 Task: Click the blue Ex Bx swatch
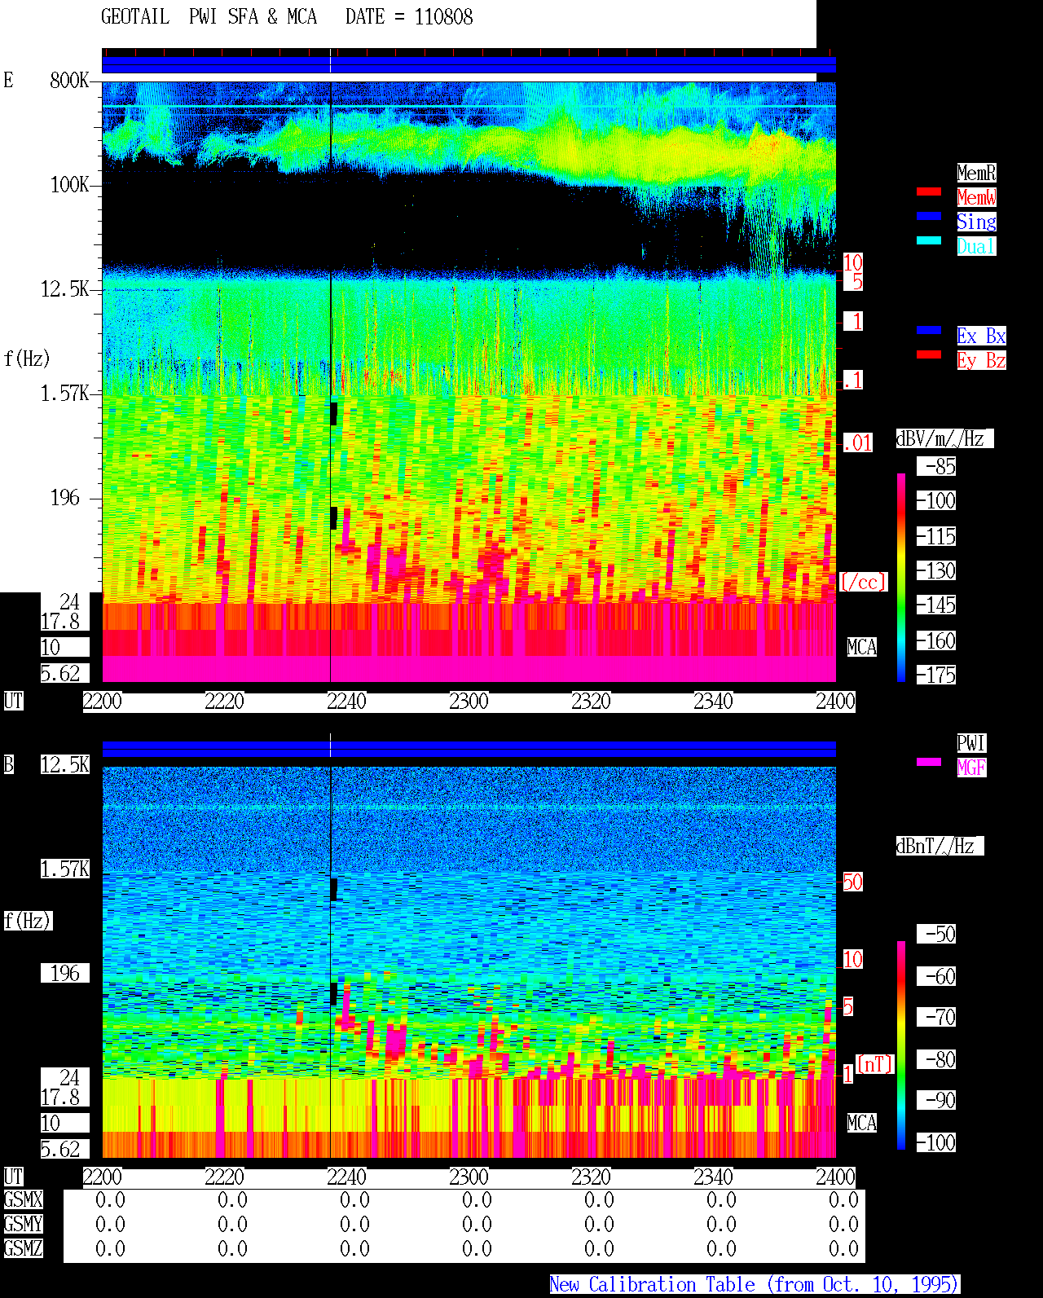coord(929,330)
